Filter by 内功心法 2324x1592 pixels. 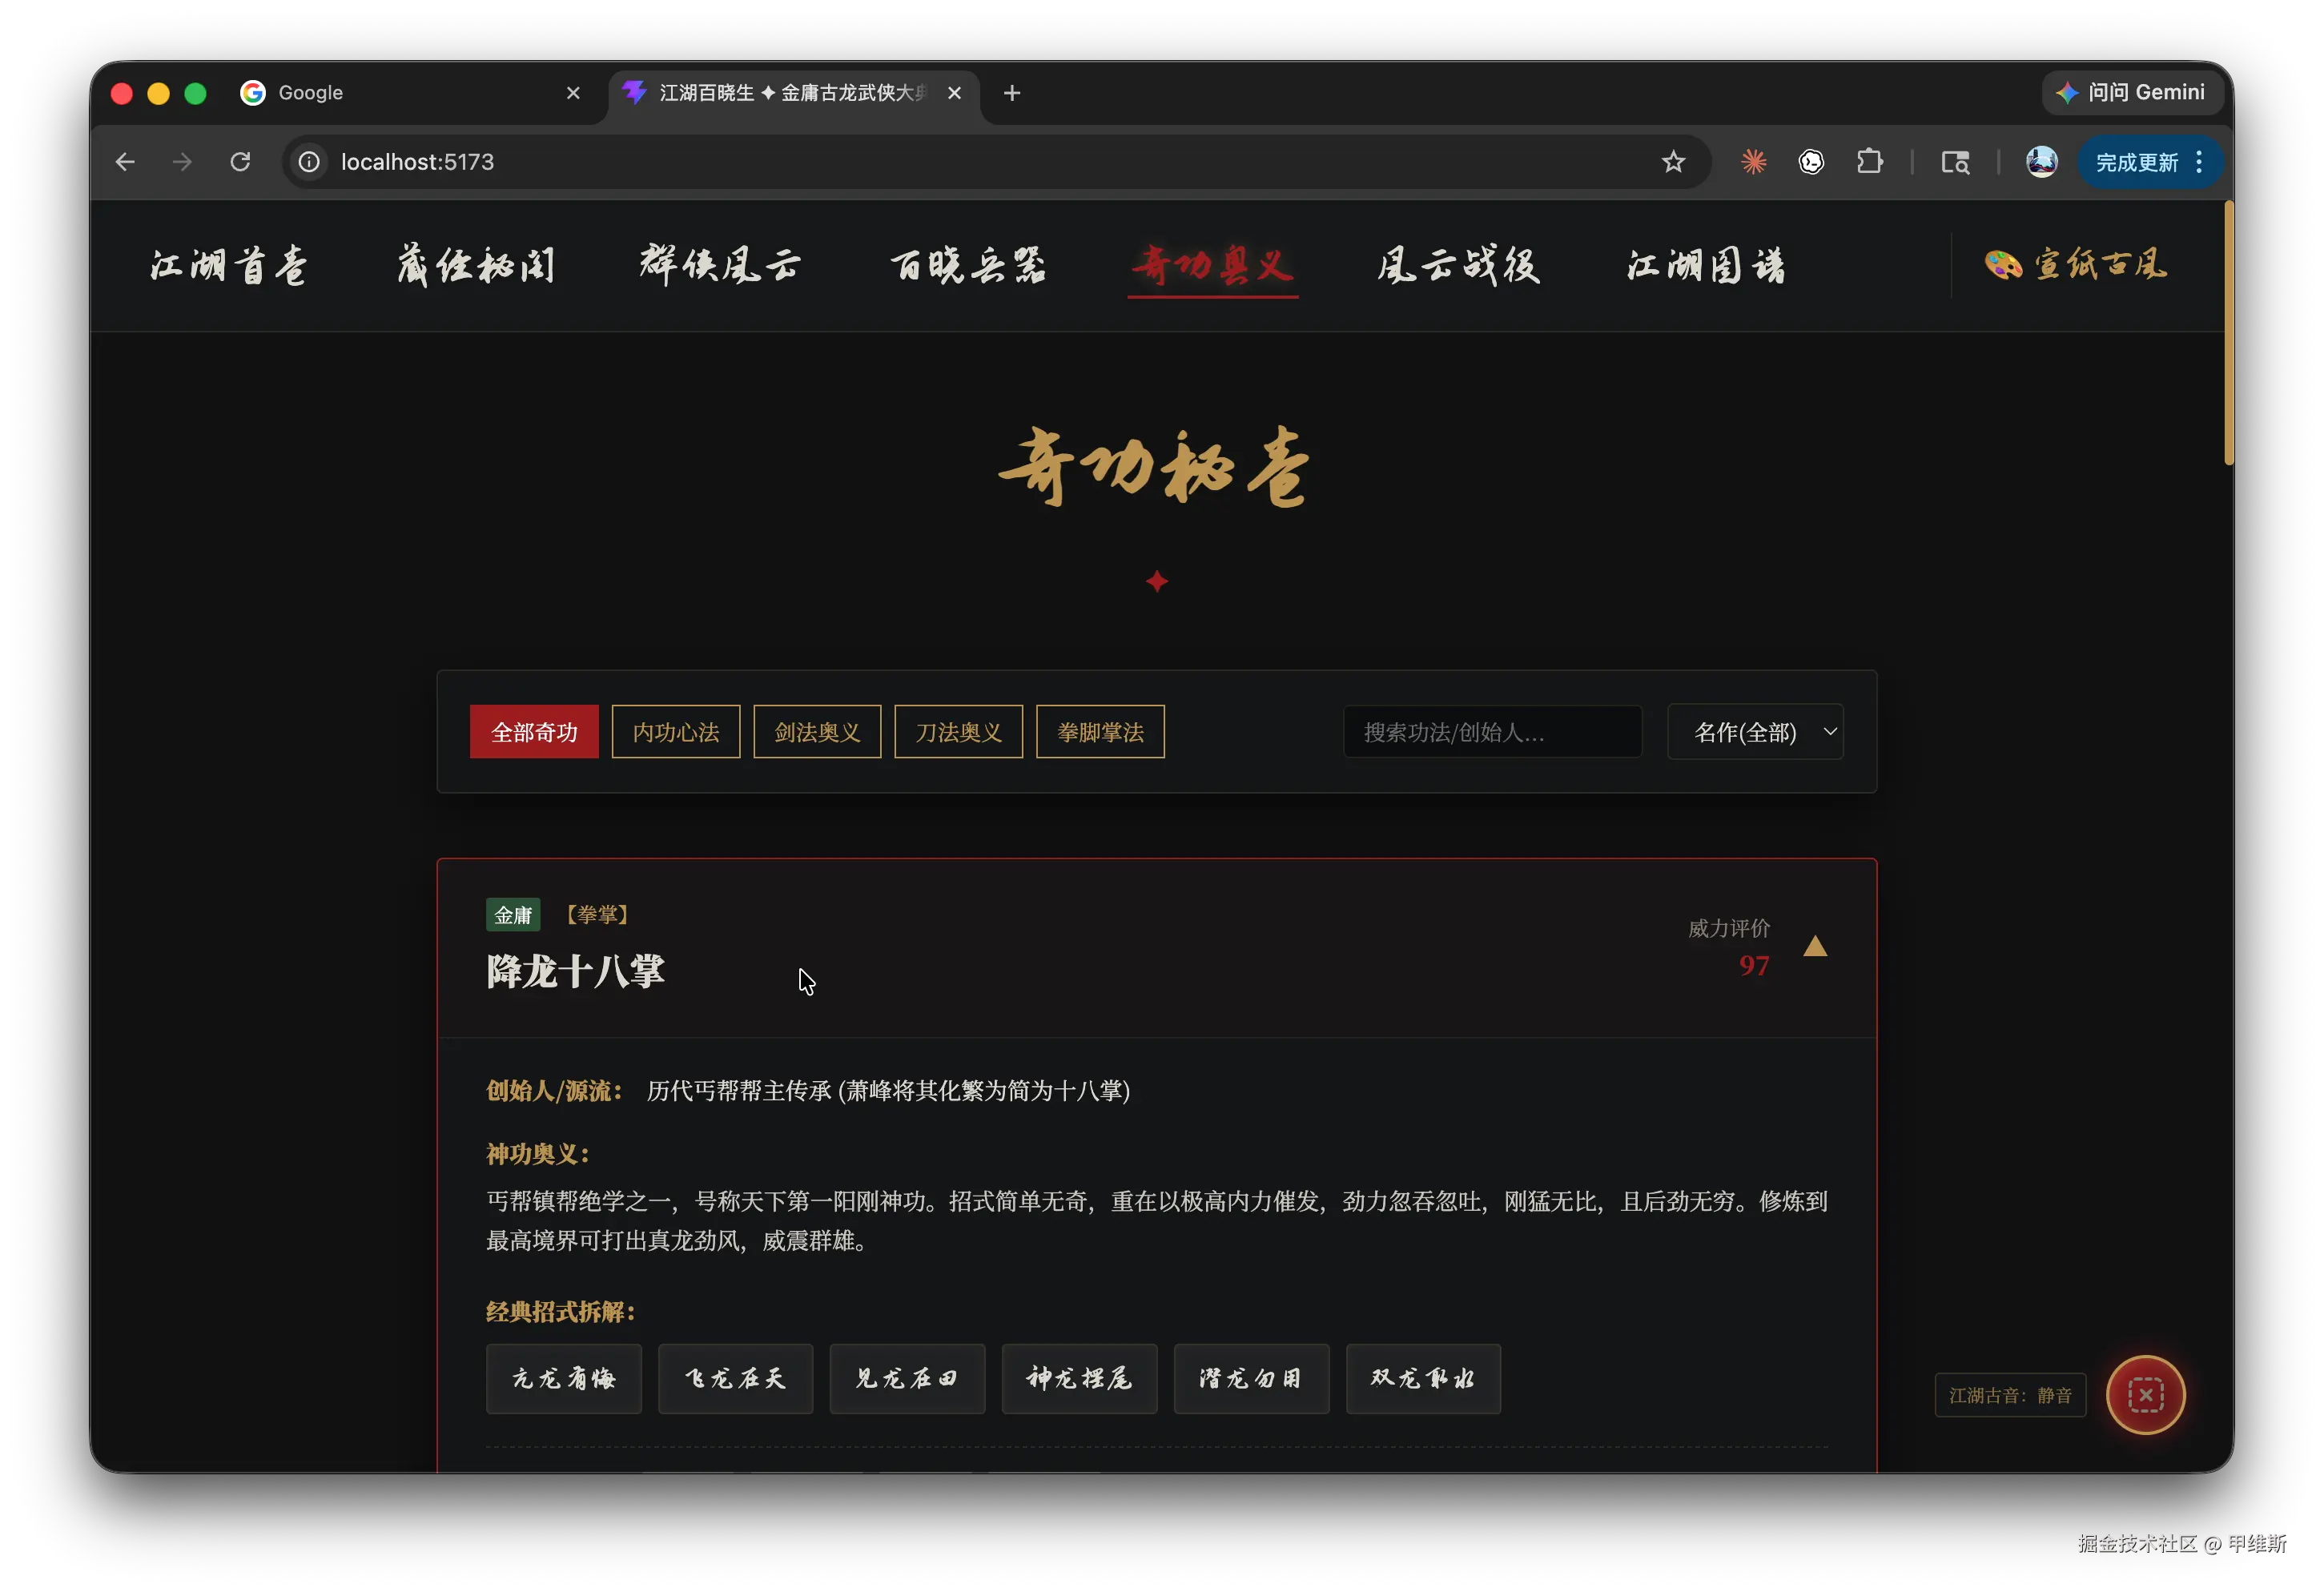click(676, 732)
